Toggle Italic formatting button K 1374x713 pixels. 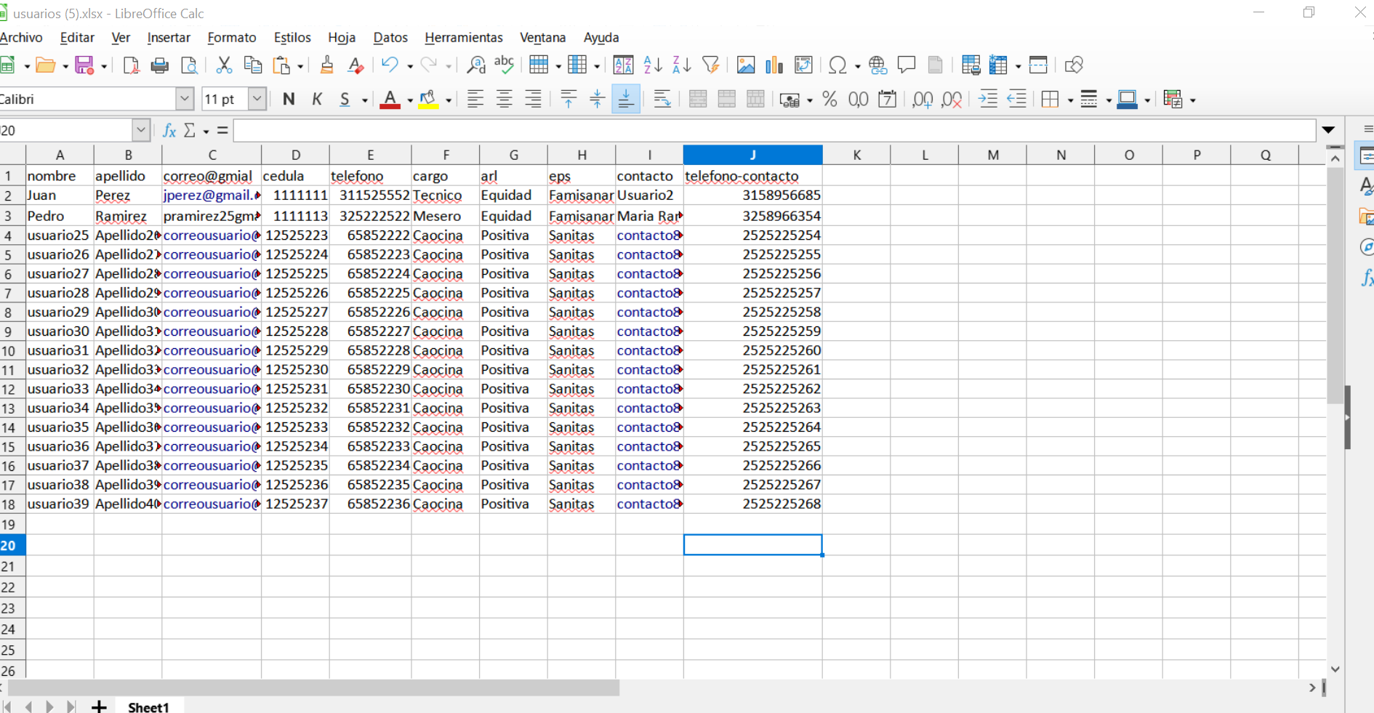tap(317, 100)
